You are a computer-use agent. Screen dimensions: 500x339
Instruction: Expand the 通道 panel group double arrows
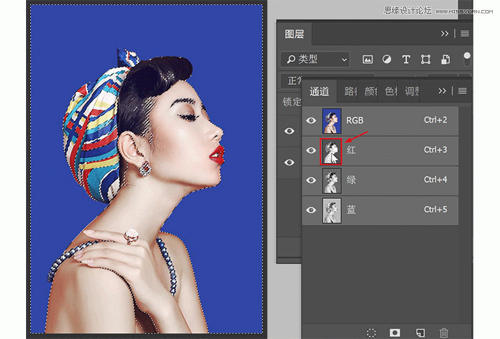(442, 91)
